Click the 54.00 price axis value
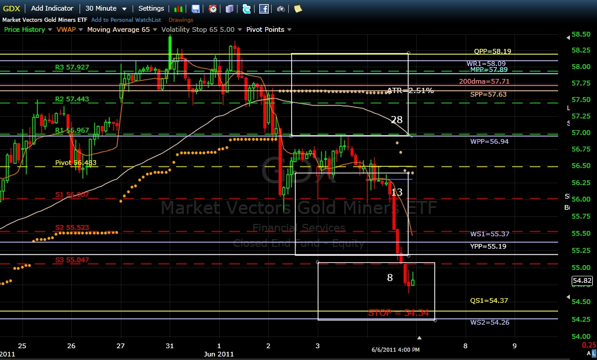Image resolution: width=597 pixels, height=360 pixels. point(581,336)
